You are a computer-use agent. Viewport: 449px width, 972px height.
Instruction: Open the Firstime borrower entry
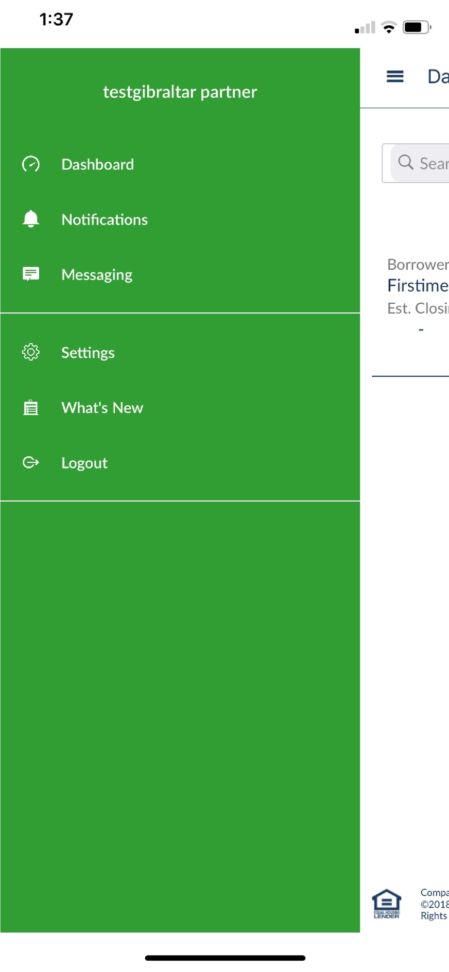pyautogui.click(x=418, y=285)
